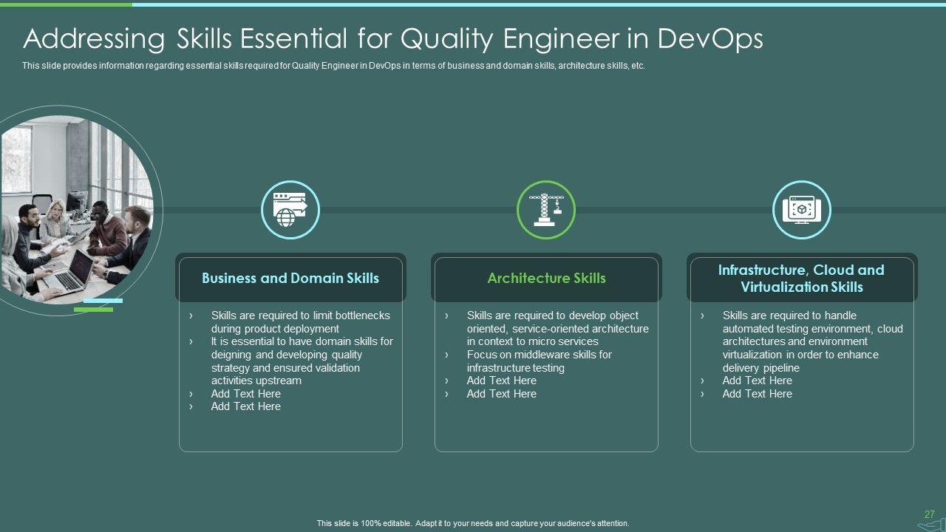946x532 pixels.
Task: Click footer 'This slide is 100% editable'
Action: tap(473, 523)
